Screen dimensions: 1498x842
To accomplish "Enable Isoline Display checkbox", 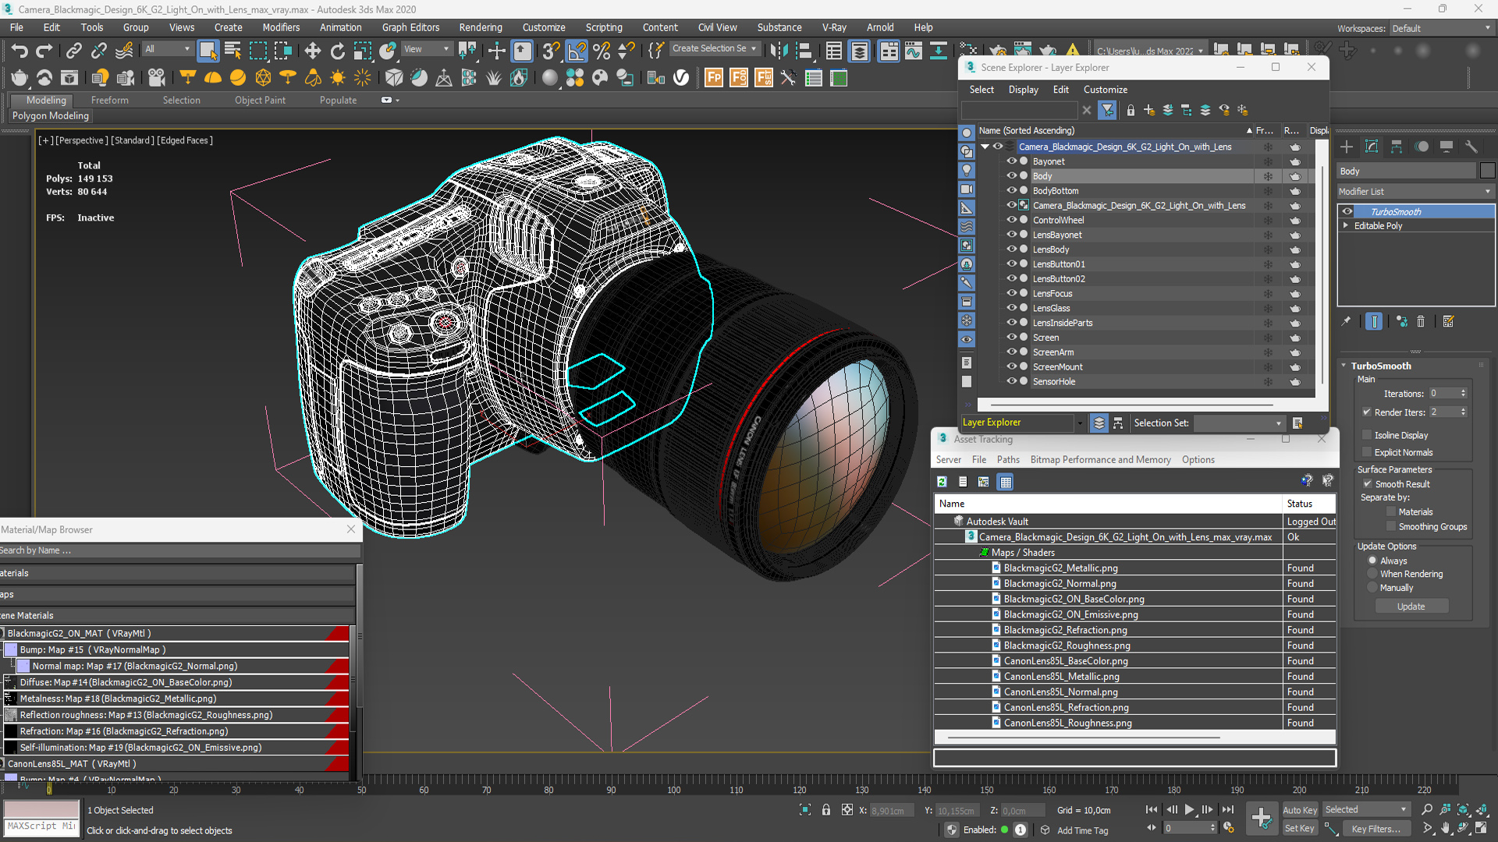I will click(1367, 435).
